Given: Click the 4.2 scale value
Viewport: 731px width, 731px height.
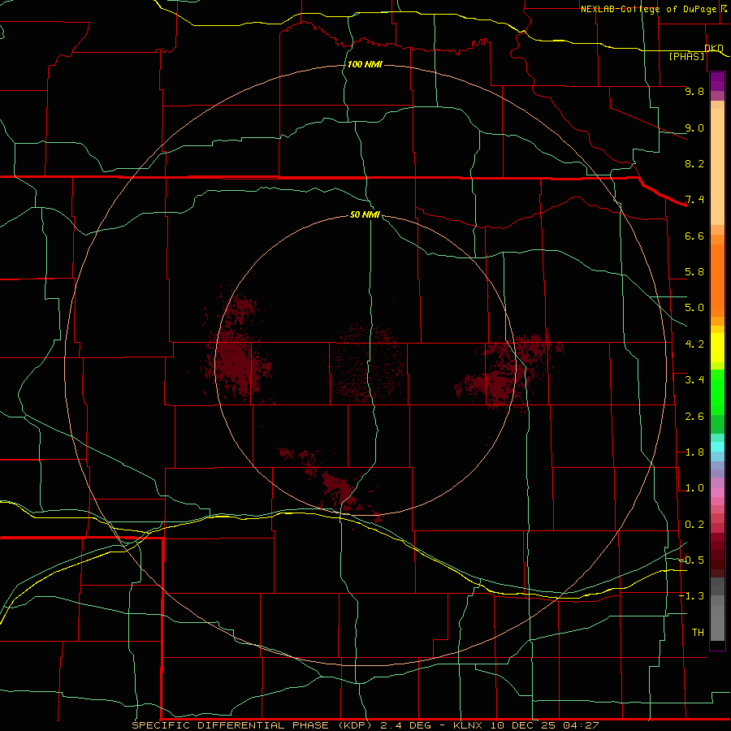Looking at the screenshot, I should tap(694, 344).
